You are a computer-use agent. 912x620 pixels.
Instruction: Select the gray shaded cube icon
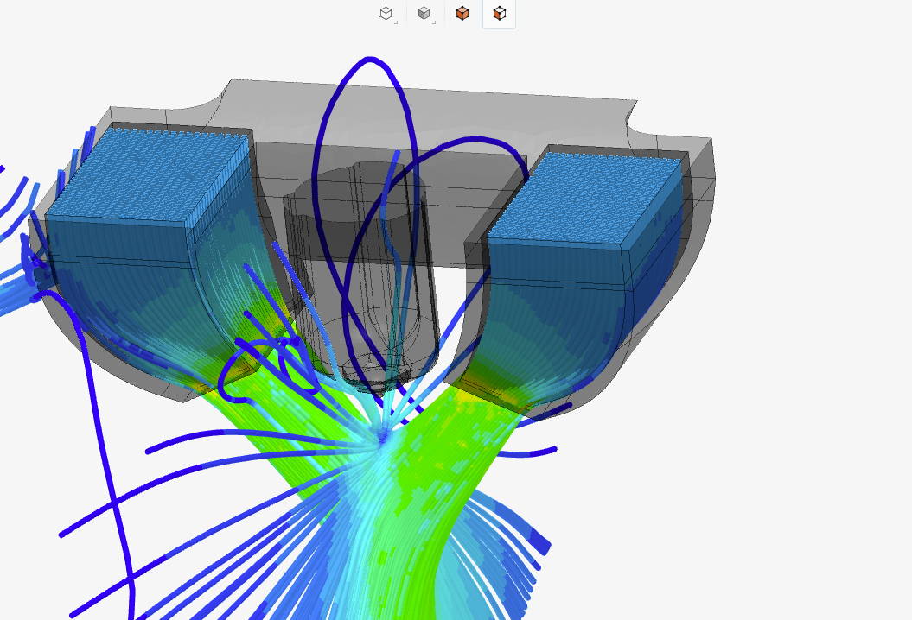[x=424, y=13]
